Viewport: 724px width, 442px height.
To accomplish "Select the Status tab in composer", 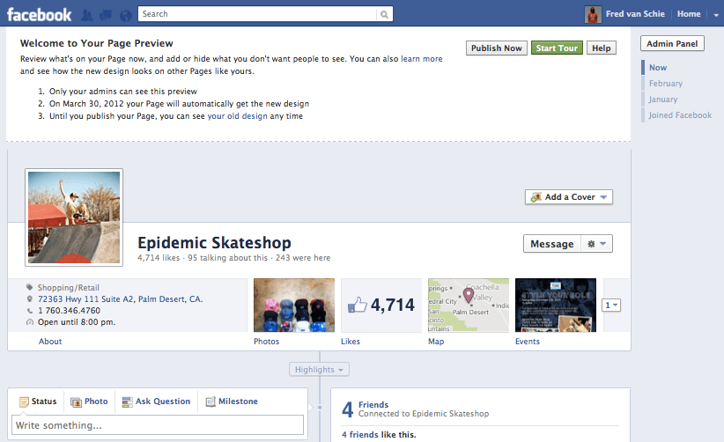I will pos(38,401).
